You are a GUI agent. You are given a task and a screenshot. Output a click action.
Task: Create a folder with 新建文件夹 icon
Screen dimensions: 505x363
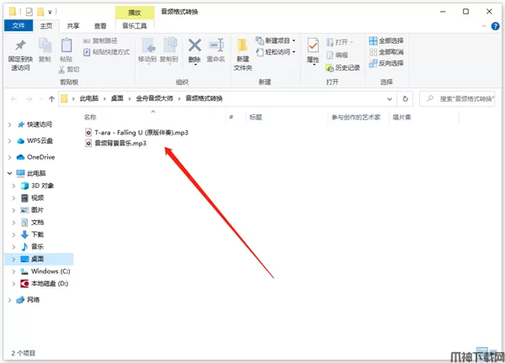[x=243, y=49]
